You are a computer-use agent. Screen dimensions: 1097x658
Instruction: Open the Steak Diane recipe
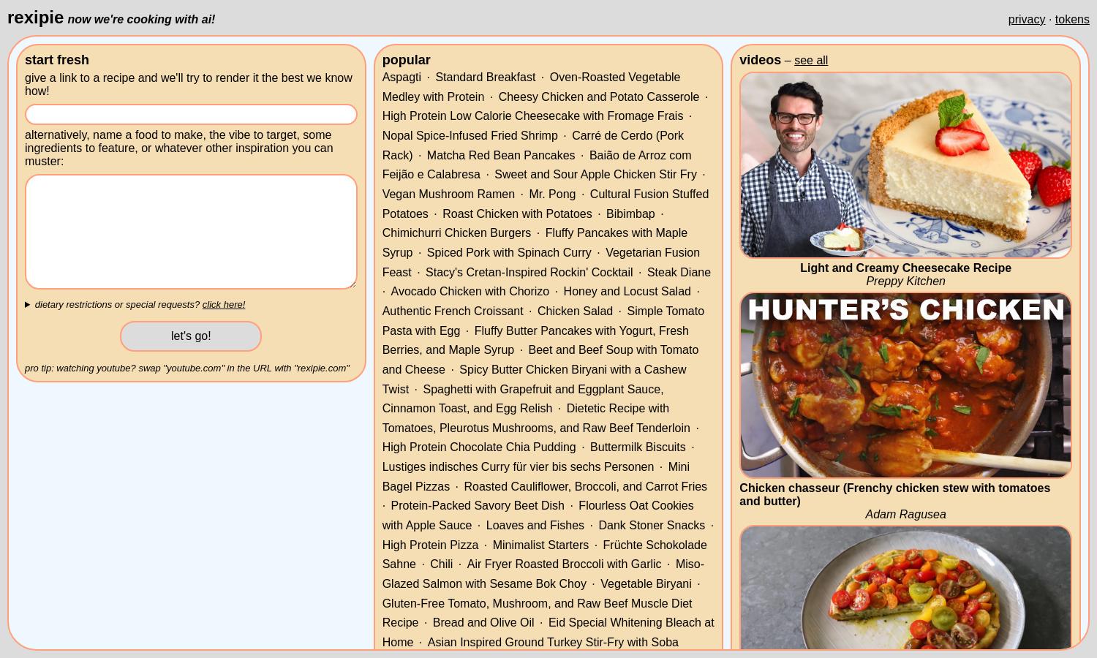pyautogui.click(x=679, y=273)
